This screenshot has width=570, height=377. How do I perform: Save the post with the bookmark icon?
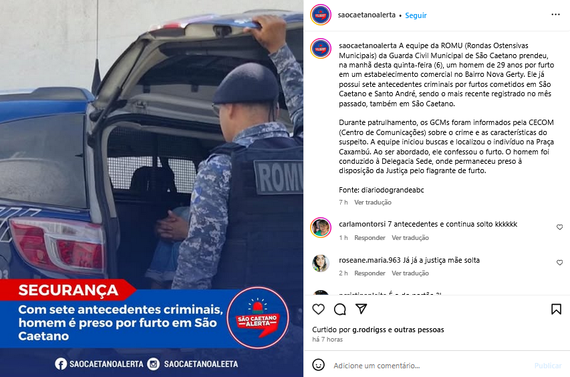pos(556,309)
